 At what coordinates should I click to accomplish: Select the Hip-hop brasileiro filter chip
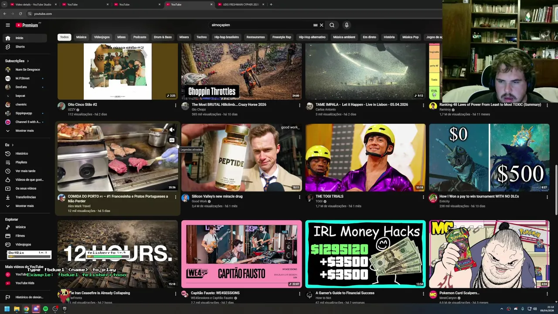(227, 37)
